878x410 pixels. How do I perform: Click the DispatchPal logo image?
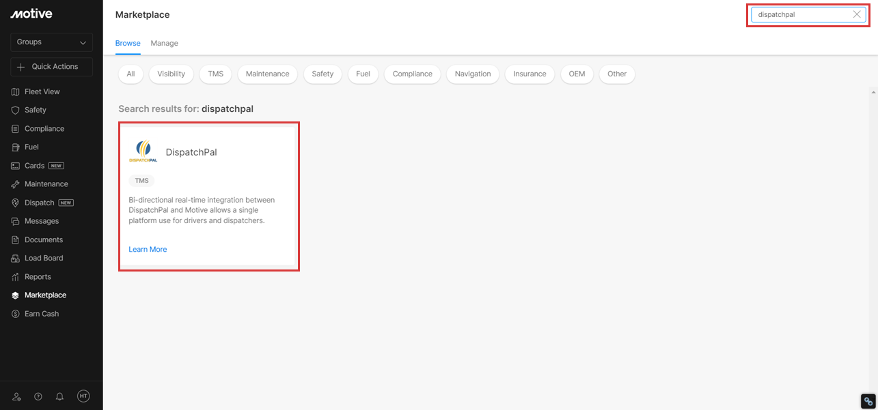[x=143, y=151]
